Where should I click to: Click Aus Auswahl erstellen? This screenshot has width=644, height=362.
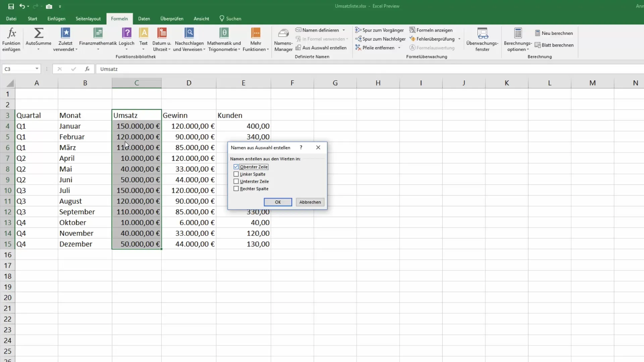point(321,48)
